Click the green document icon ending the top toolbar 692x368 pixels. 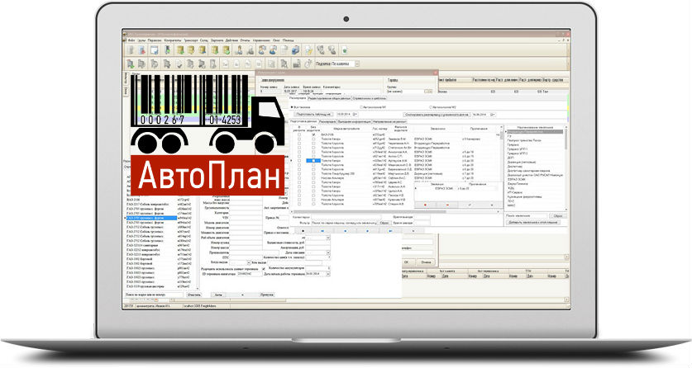344,50
